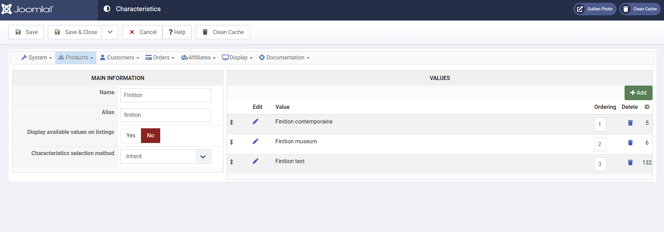Screen dimensions: 664x232
Task: Click the Add value button
Action: coord(638,93)
